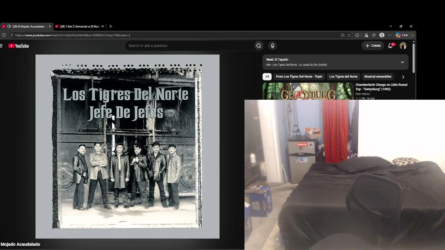
Task: Open browser extensions puzzle icon
Action: 357,35
